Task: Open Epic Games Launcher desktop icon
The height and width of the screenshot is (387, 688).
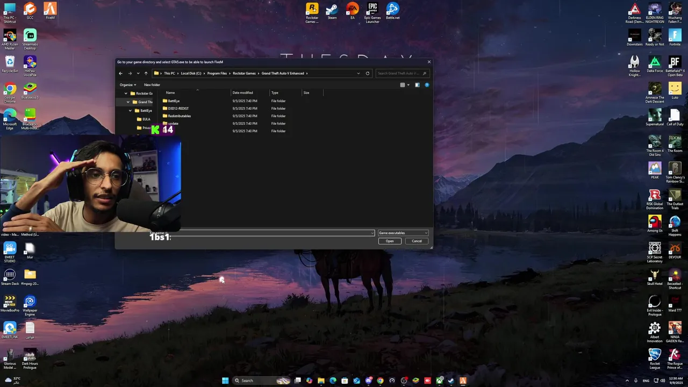Action: click(372, 13)
